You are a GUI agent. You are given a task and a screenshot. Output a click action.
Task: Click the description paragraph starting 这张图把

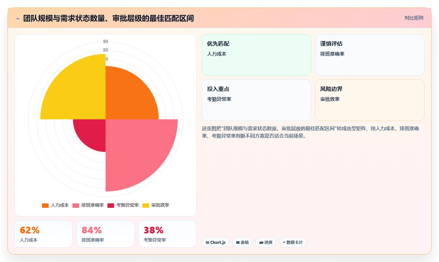(x=310, y=132)
